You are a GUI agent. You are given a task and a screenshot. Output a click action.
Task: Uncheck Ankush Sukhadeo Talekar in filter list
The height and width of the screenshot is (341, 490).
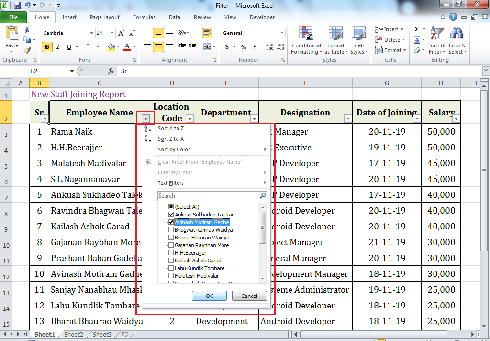171,215
